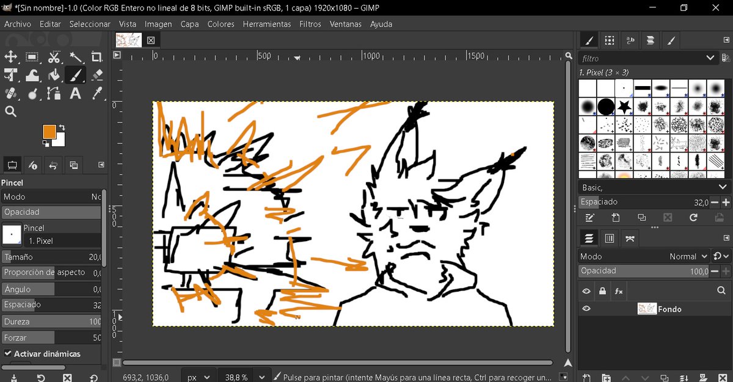Select the Heal bandage tool
Screen dimensions: 733x382
[11, 93]
